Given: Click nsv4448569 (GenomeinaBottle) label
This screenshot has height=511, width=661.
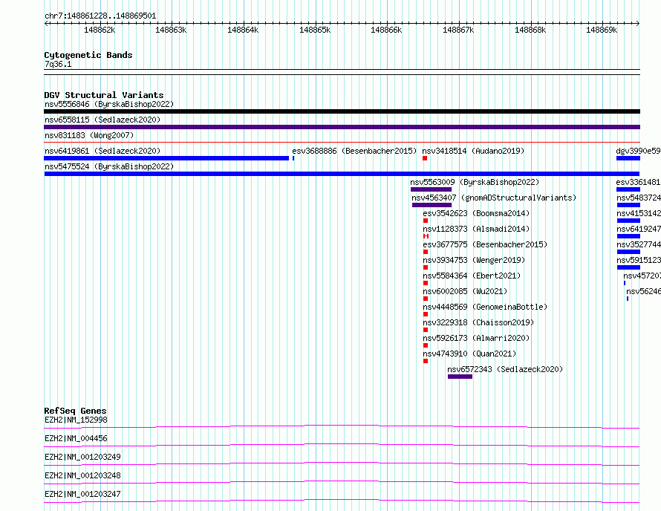Looking at the screenshot, I should point(485,307).
